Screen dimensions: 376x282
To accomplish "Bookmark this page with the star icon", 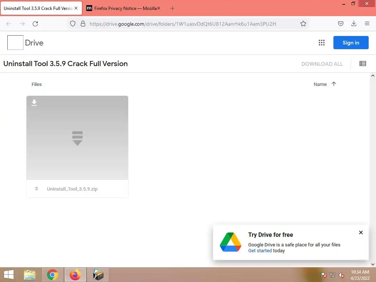I will [303, 23].
